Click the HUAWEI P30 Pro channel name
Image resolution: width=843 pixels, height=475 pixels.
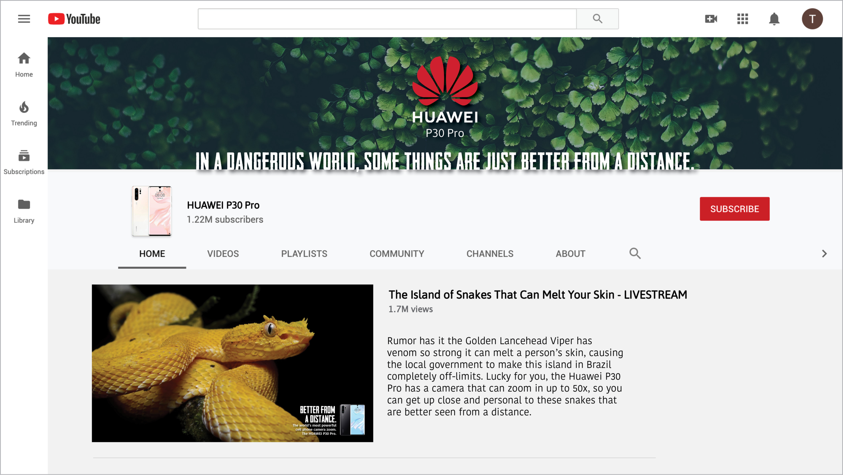point(223,205)
